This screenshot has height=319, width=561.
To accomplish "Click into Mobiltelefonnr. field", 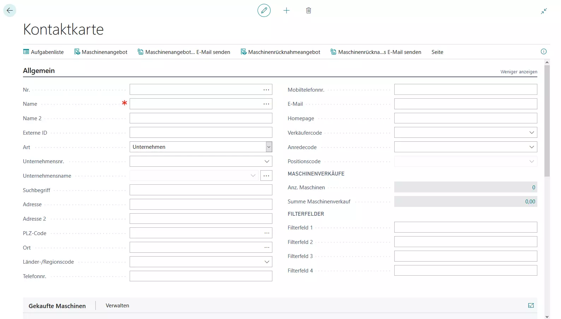I will tap(466, 90).
